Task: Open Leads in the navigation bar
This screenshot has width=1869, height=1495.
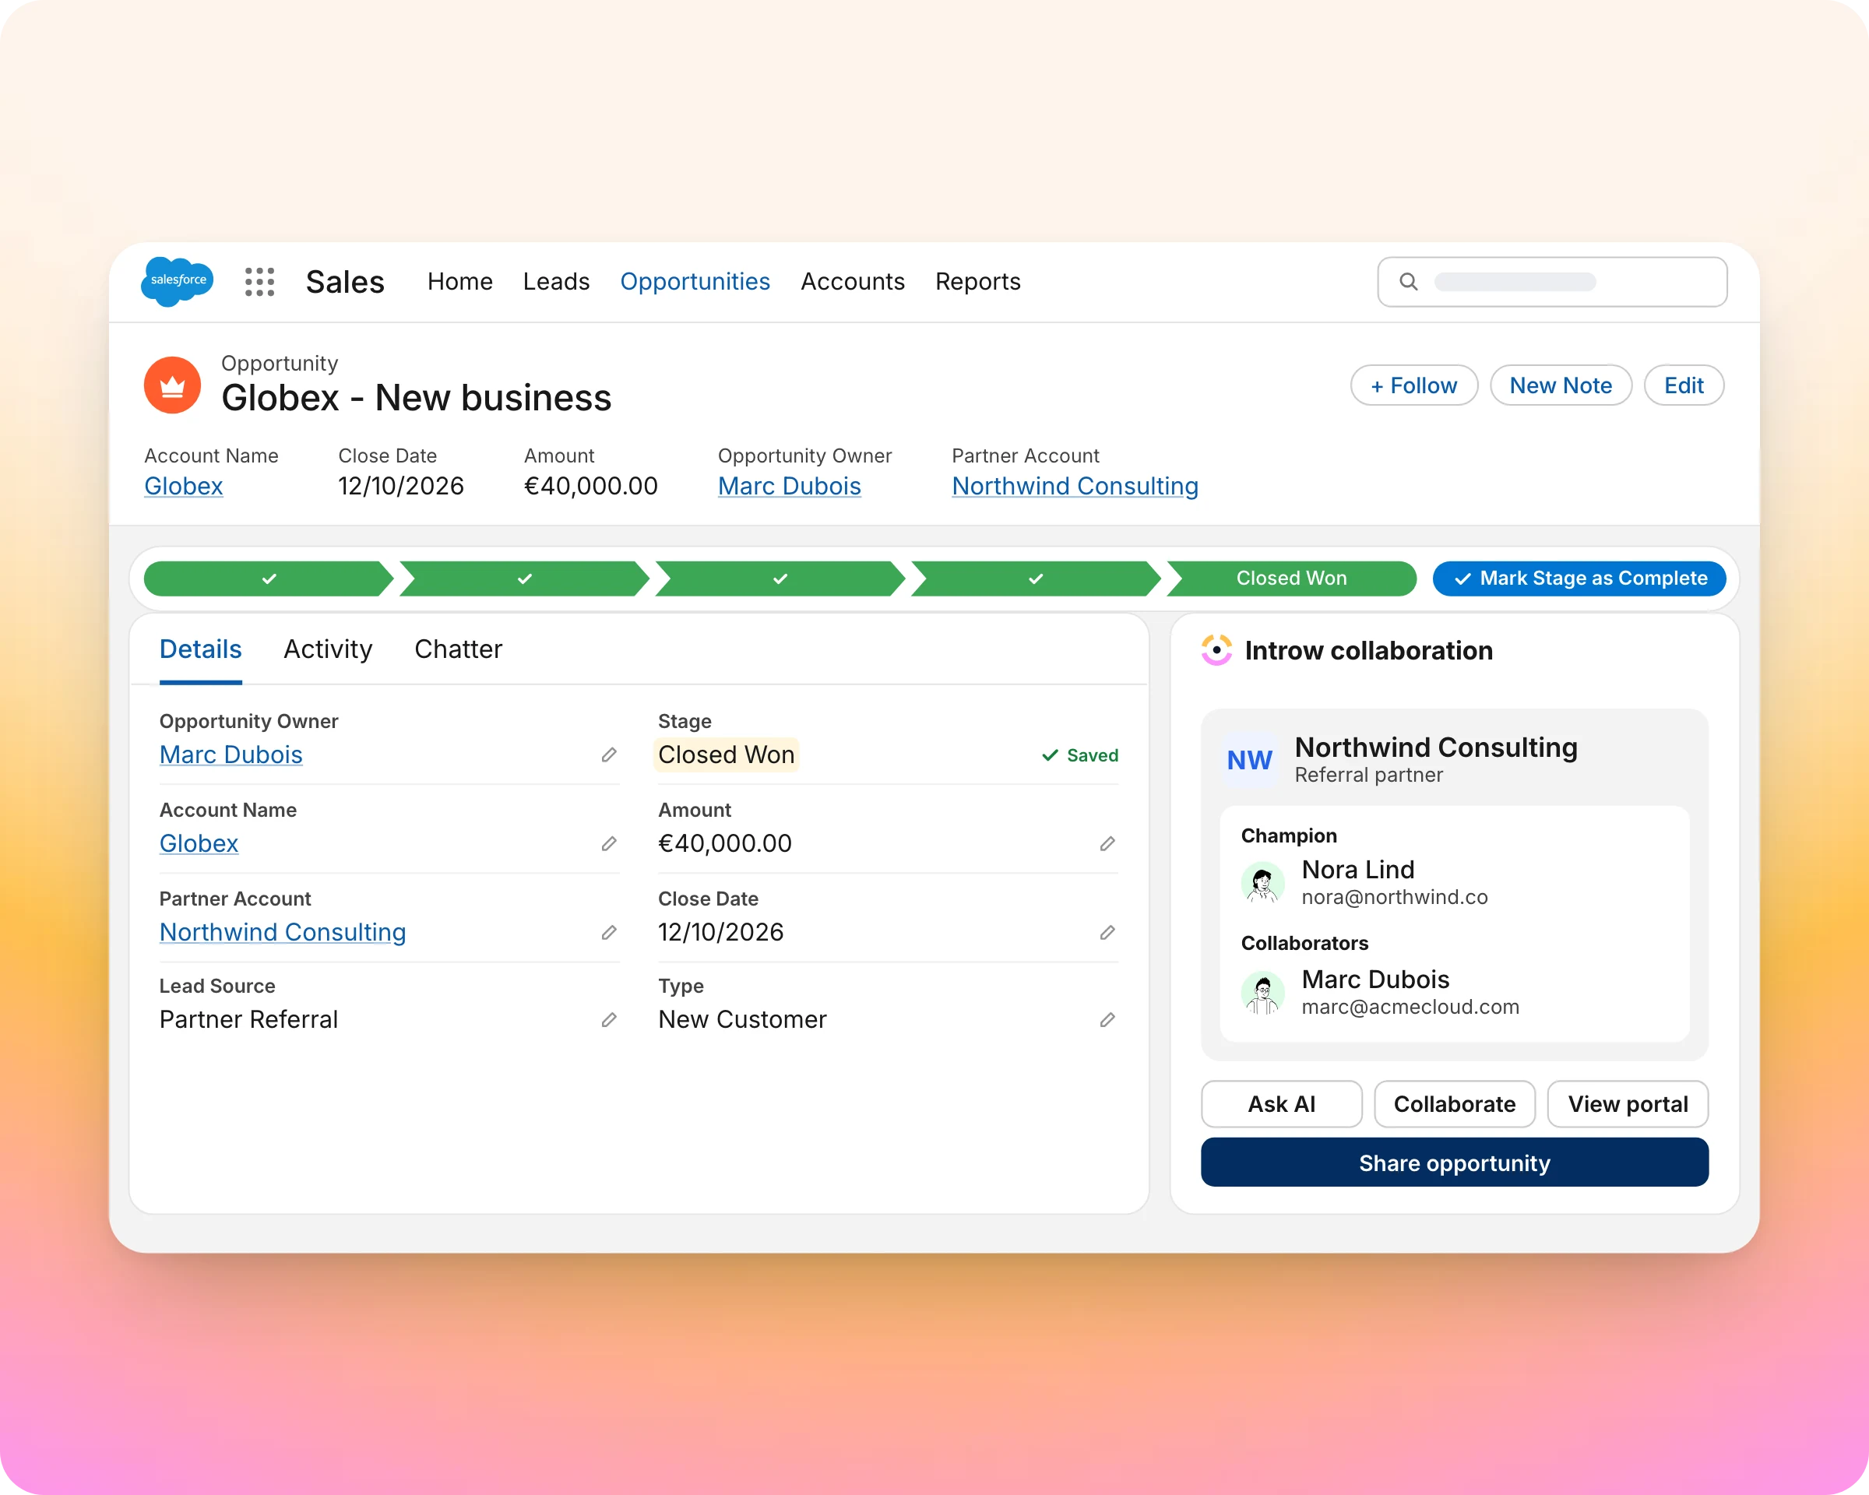Action: tap(556, 282)
